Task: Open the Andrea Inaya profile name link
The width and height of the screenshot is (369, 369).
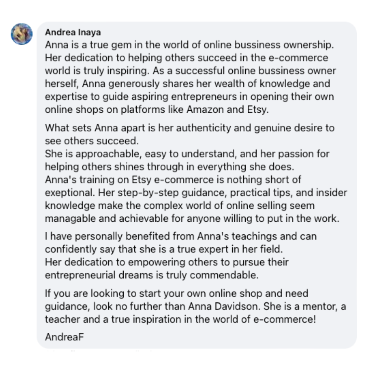Action: [73, 32]
